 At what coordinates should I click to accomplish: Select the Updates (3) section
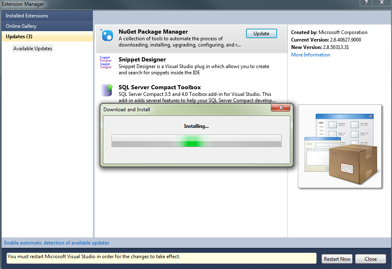point(47,36)
